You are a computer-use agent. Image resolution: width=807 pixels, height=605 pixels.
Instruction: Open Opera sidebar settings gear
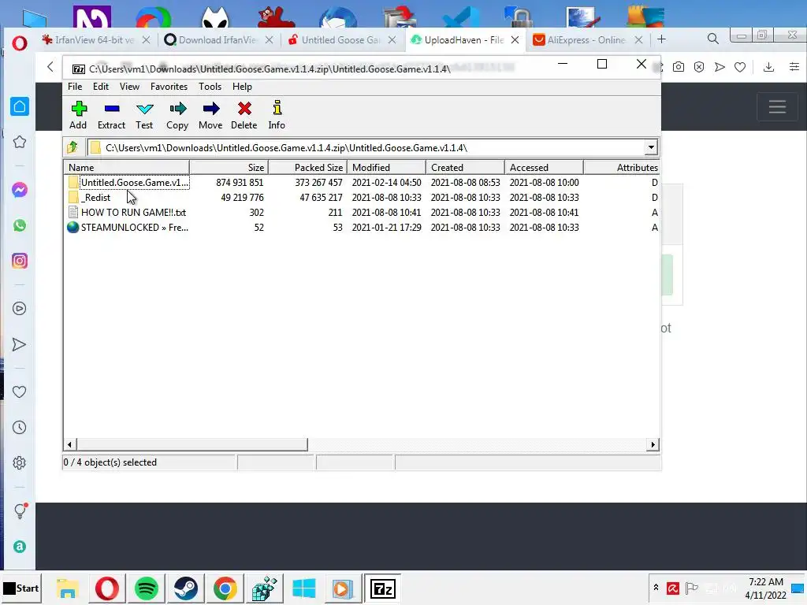(20, 463)
